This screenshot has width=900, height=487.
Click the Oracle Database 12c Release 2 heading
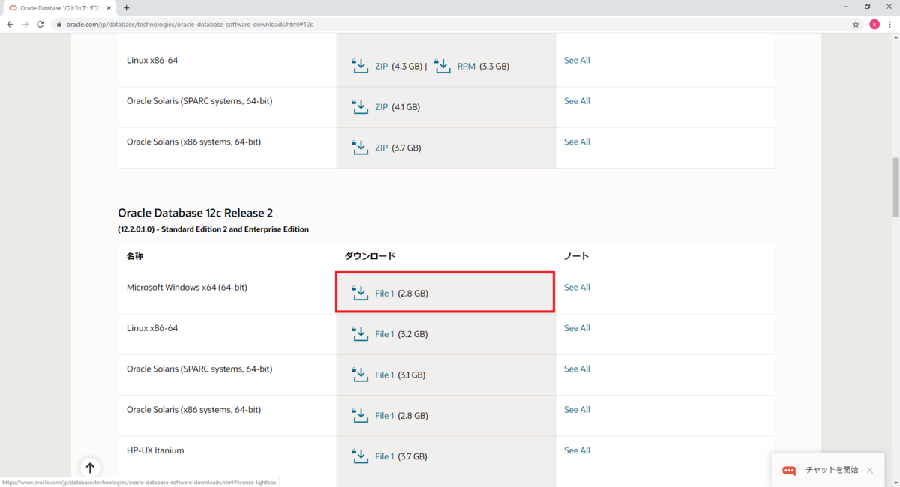click(x=196, y=213)
